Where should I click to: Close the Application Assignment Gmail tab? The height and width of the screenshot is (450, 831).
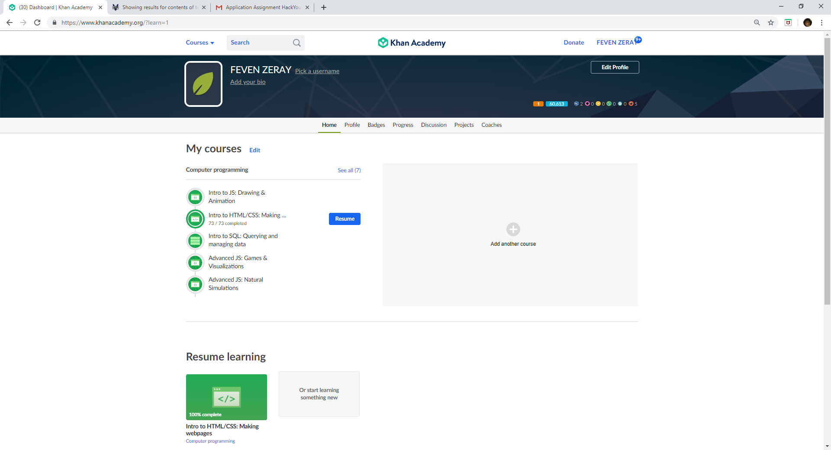point(307,7)
